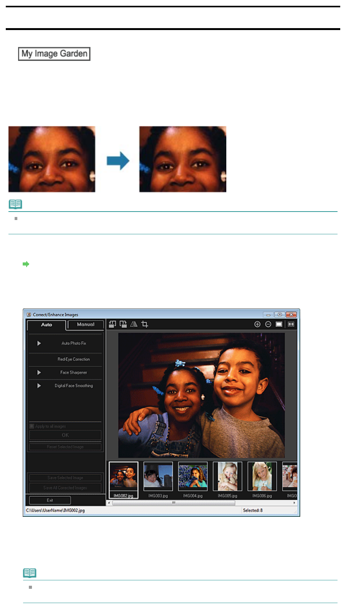Click the thumbnail scrollbar left arrow
Viewport: 346px width, 605px height.
pyautogui.click(x=109, y=503)
